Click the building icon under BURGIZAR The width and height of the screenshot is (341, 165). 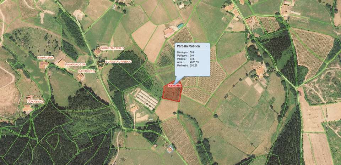(44, 64)
